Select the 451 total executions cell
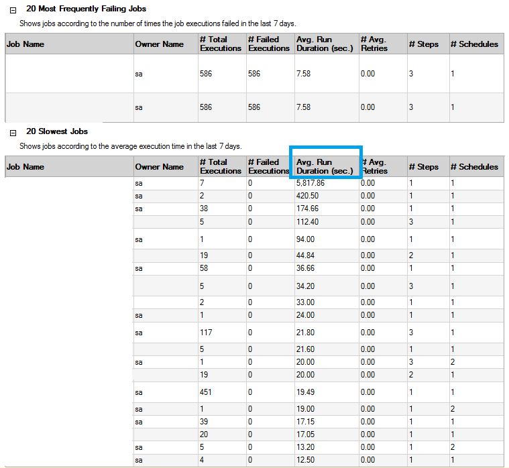 pos(207,392)
